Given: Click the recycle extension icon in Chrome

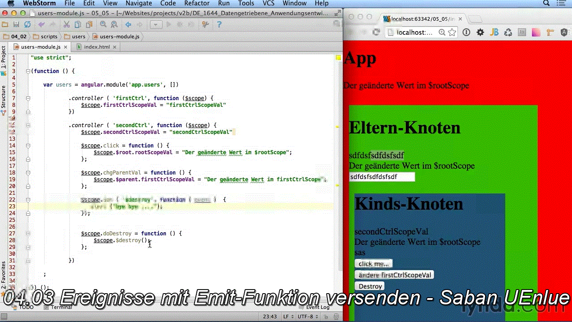Looking at the screenshot, I should point(508,32).
